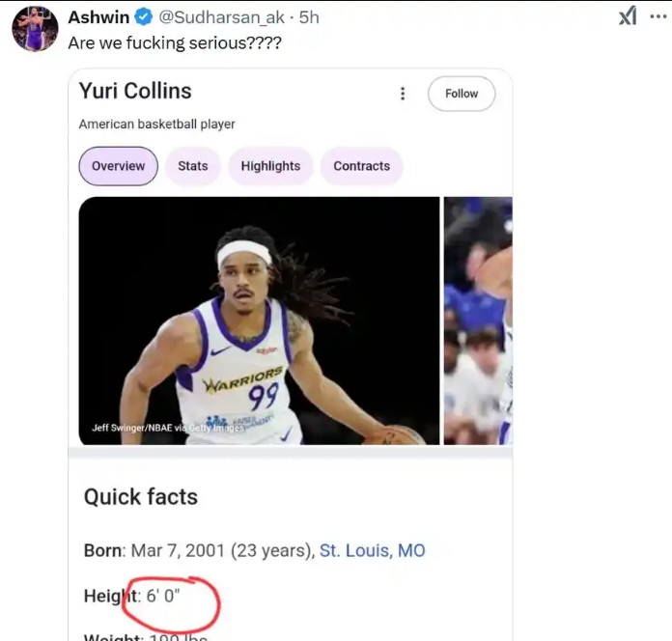Screen dimensions: 672x641
Task: Click the Ashwin display name
Action: tap(99, 17)
